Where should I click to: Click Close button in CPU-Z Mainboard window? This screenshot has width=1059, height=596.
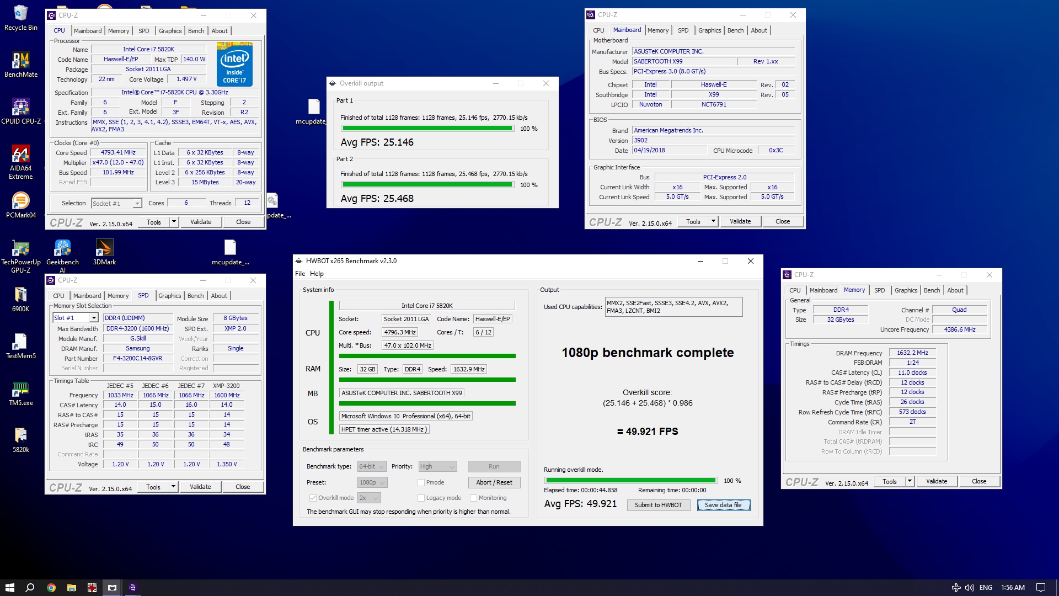(783, 221)
